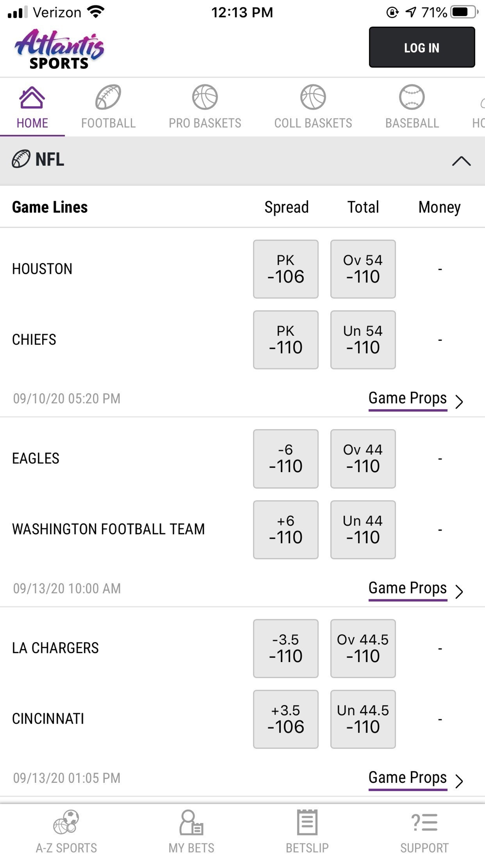
Task: Click the LOG IN button
Action: (x=422, y=47)
